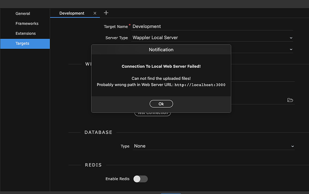Viewport: 309px width, 194px height.
Task: Edit the Target Name field
Action: point(212,26)
